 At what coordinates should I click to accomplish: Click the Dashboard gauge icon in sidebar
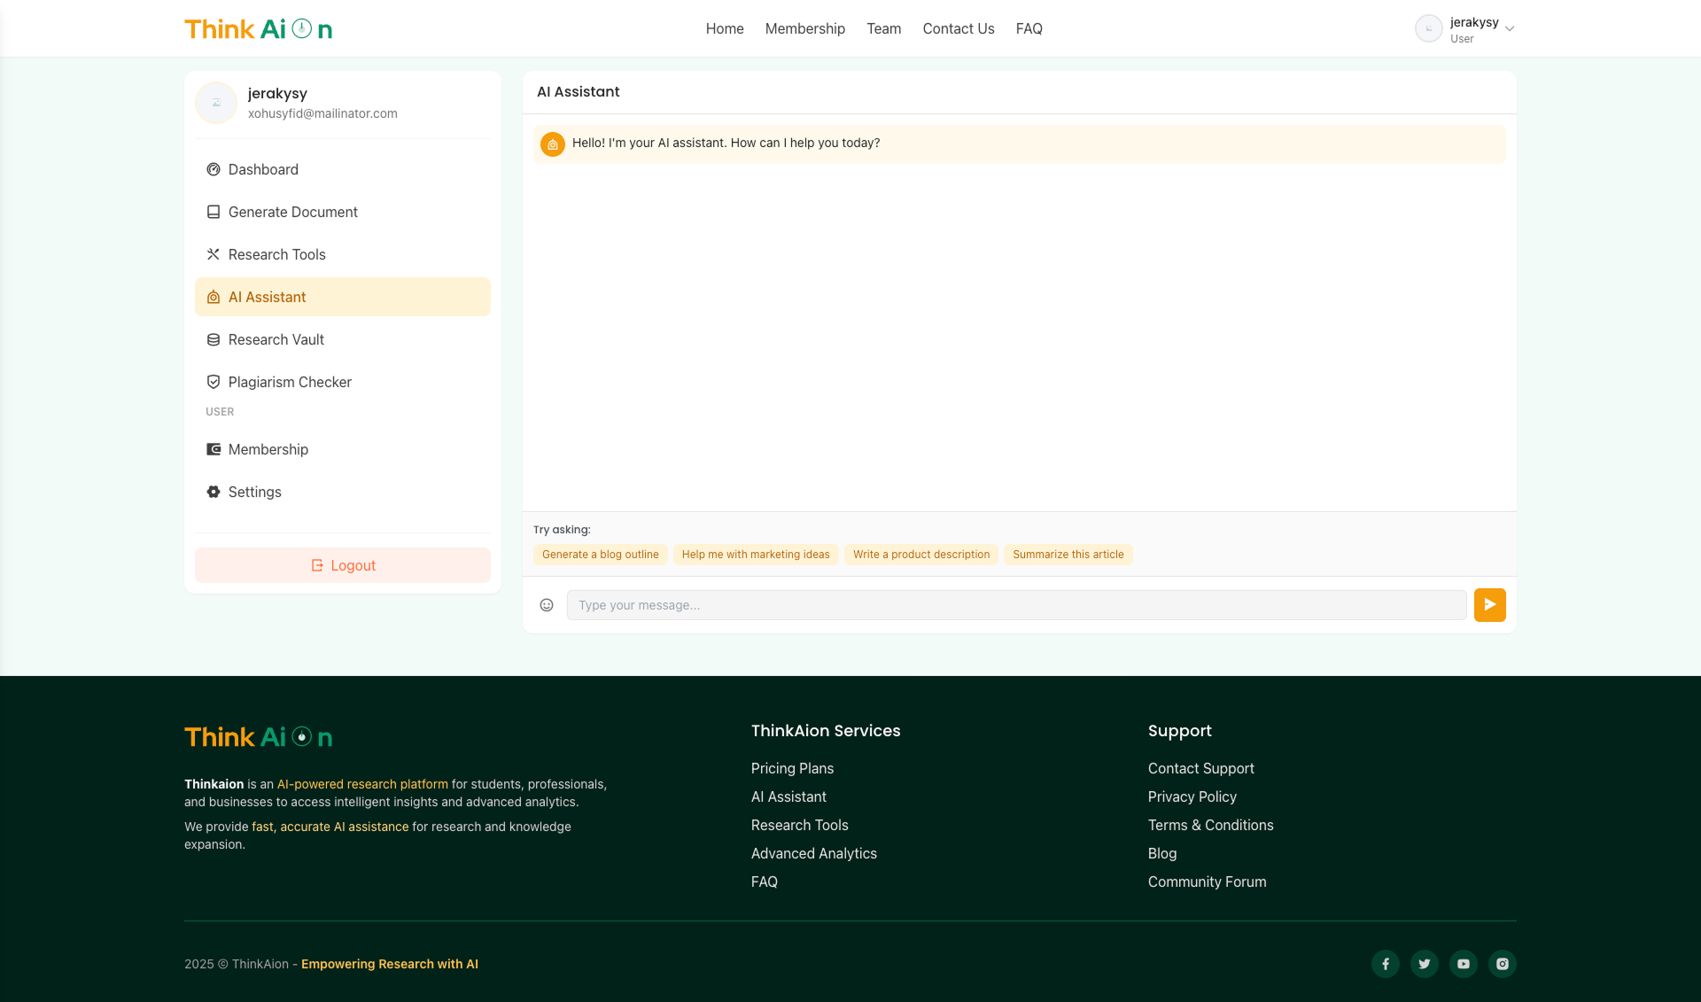(x=214, y=169)
